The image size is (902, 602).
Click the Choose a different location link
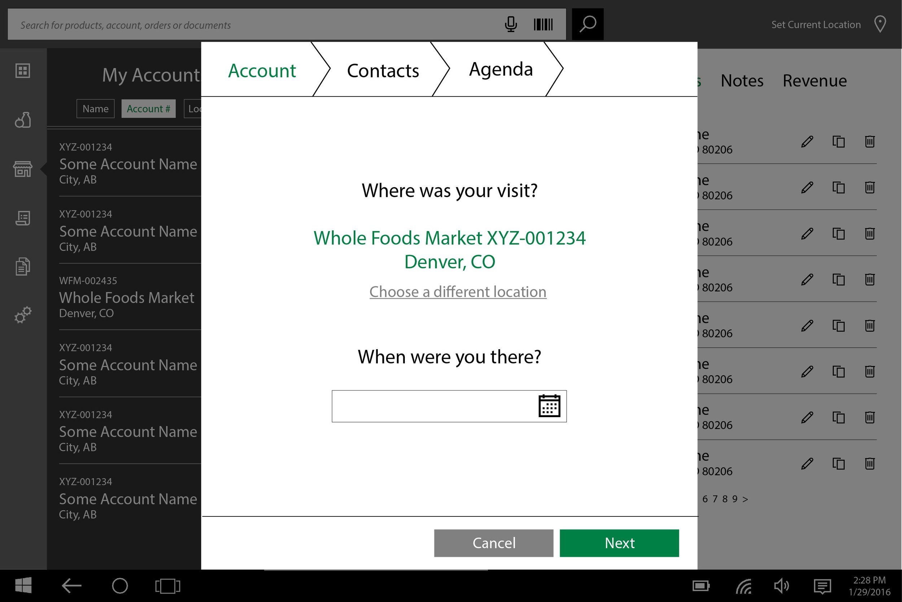coord(457,292)
